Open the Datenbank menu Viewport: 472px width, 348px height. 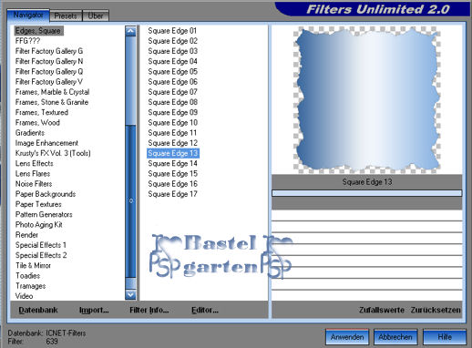tap(38, 310)
